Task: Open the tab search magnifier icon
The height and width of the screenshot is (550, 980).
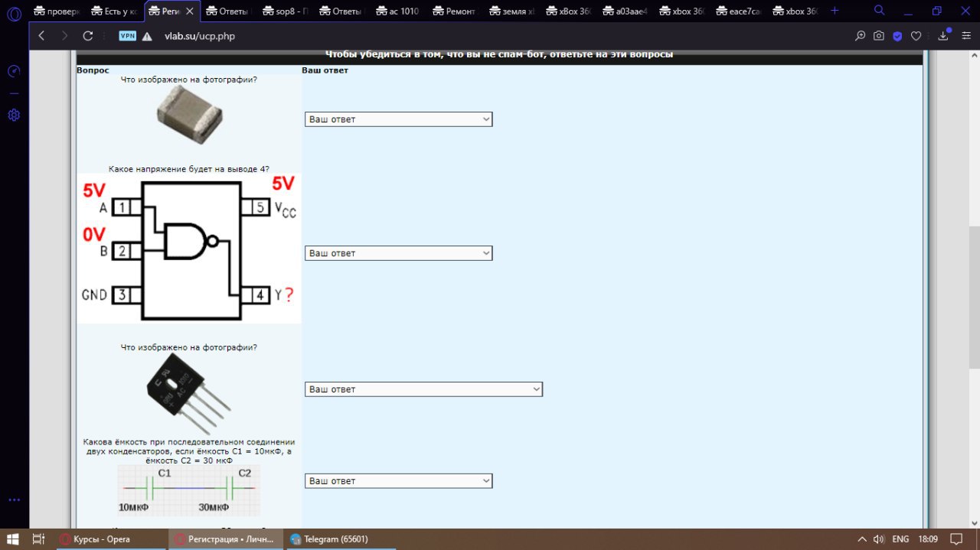Action: click(x=880, y=11)
